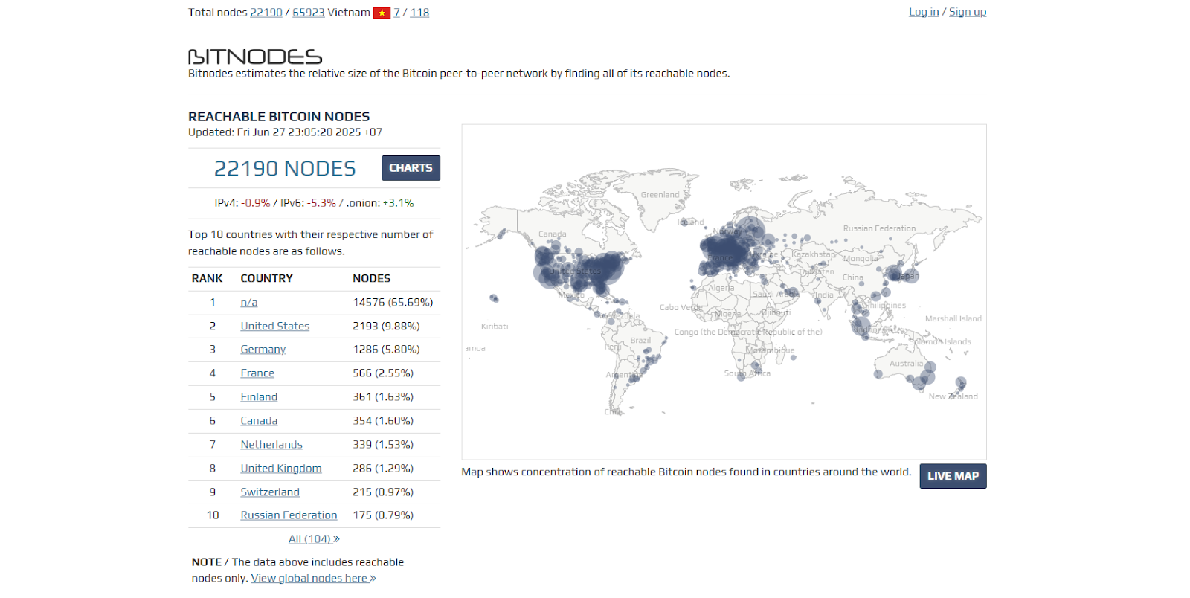Click the Australia label on map

(x=906, y=364)
